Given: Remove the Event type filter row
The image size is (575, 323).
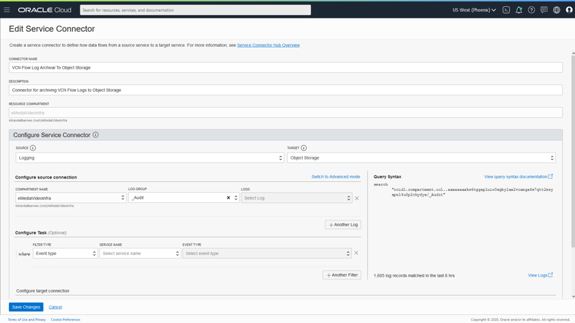Looking at the screenshot, I should tap(356, 253).
